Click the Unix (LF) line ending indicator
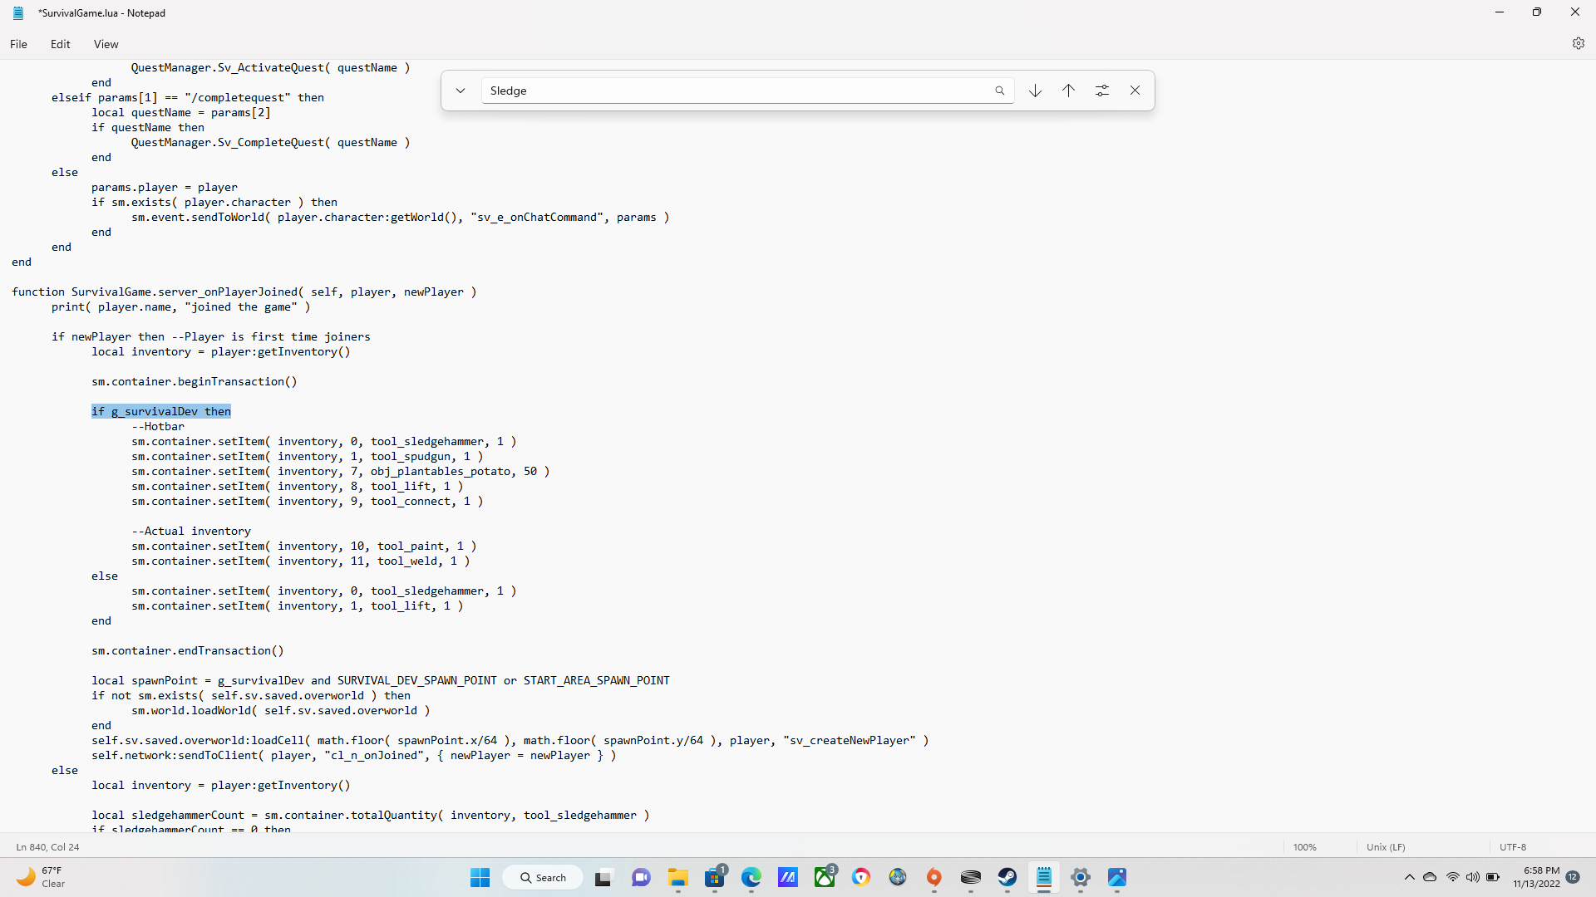 [1386, 847]
